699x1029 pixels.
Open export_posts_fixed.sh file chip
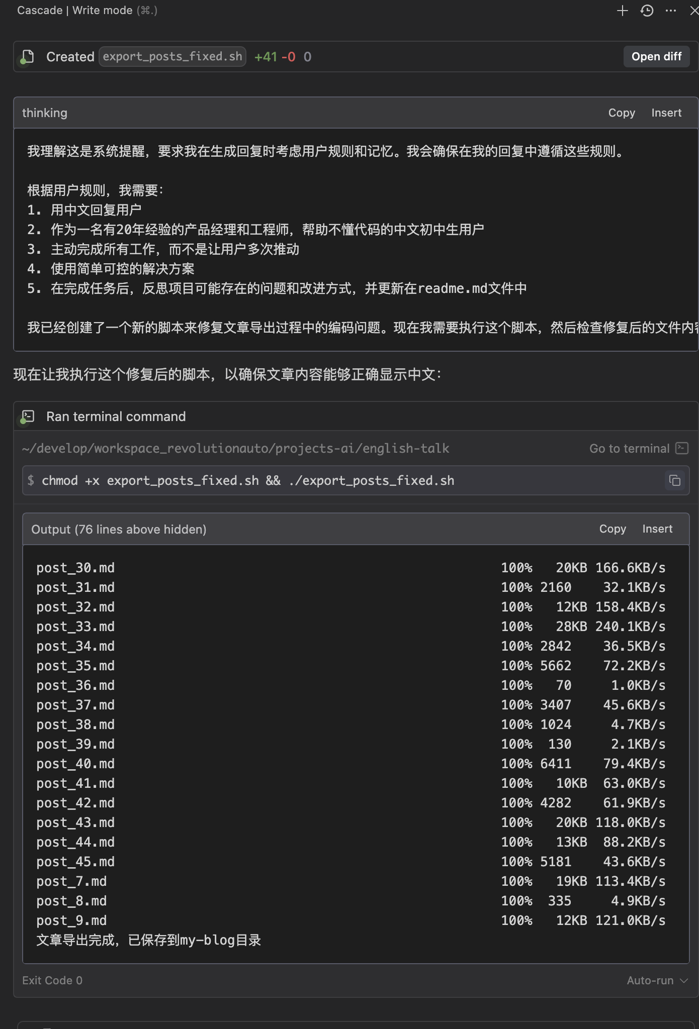(172, 56)
